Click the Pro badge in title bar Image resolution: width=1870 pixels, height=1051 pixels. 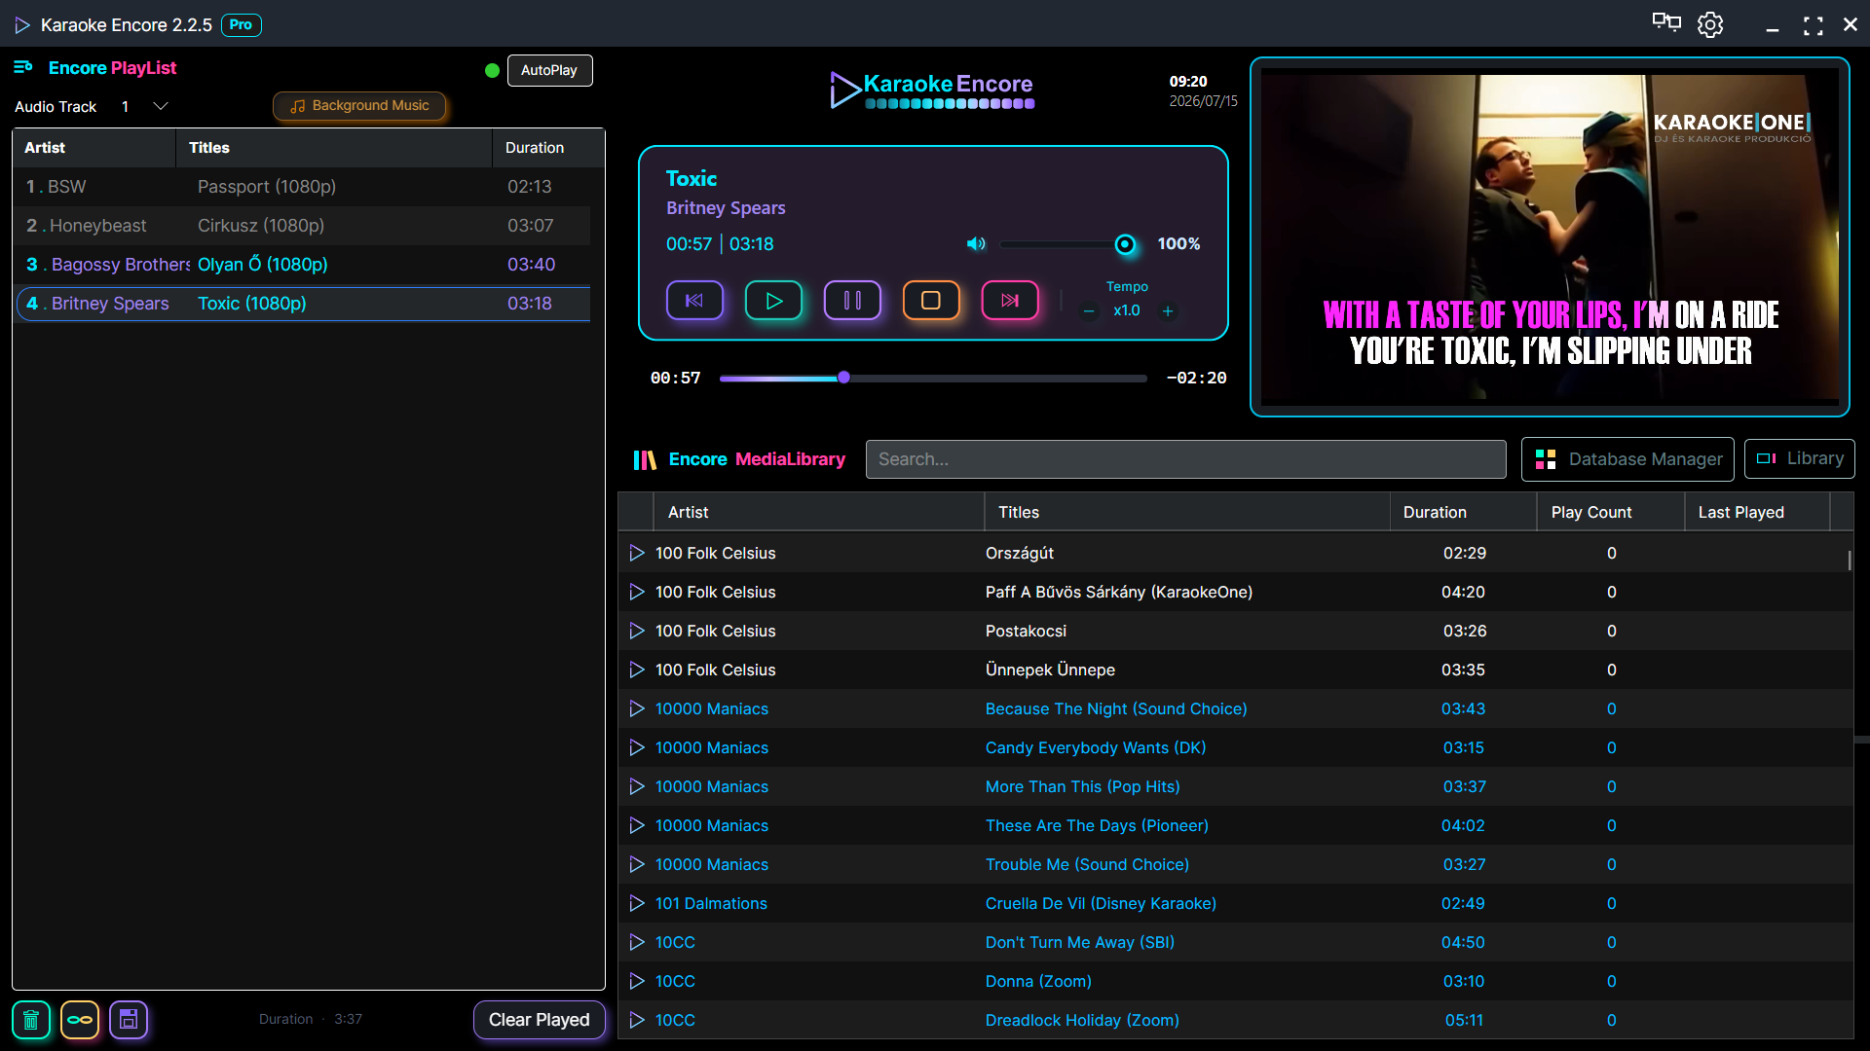242,25
